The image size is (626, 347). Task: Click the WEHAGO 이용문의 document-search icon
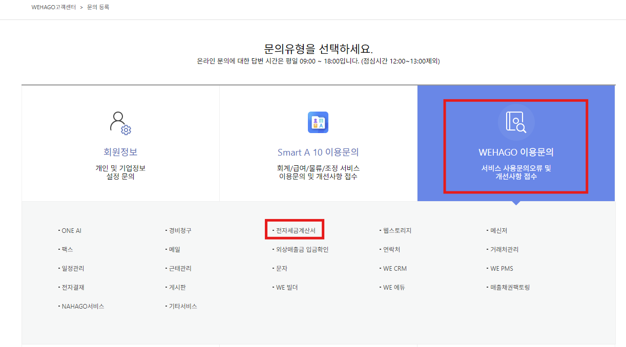[x=516, y=122]
